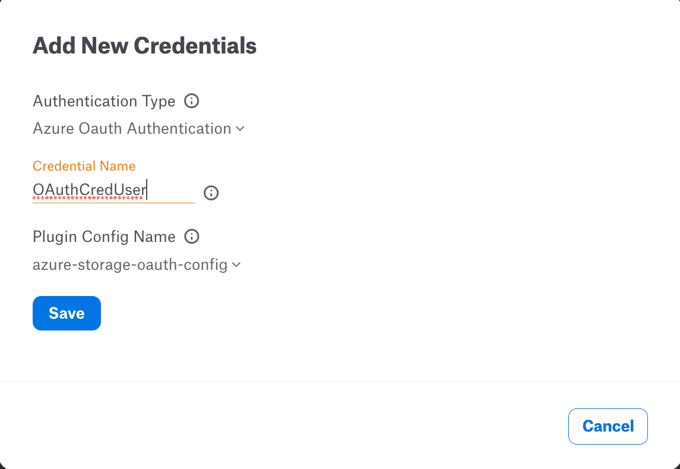Click chevron next to azure-storage-oauth-config

[236, 265]
